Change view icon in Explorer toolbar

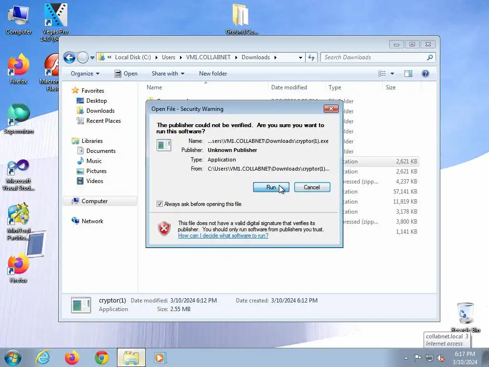pos(382,73)
